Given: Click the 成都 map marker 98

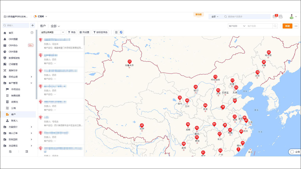Looking at the screenshot, I should point(188,124).
